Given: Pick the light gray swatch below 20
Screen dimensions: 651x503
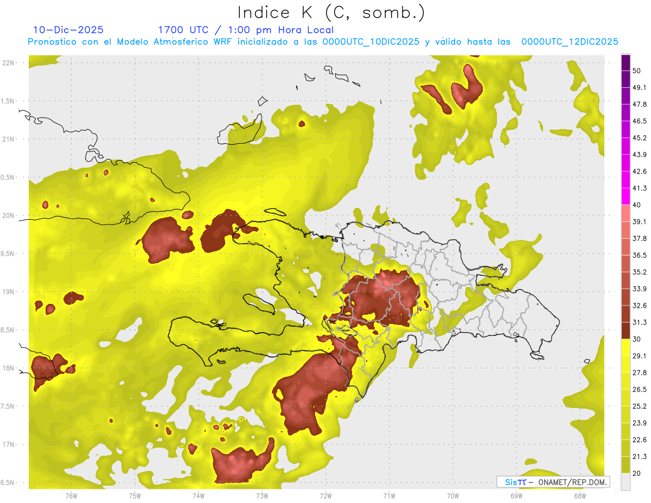Looking at the screenshot, I should click(x=626, y=482).
